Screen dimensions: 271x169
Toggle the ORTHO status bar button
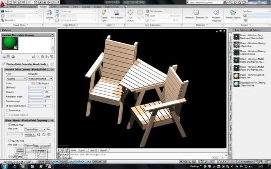(55, 162)
